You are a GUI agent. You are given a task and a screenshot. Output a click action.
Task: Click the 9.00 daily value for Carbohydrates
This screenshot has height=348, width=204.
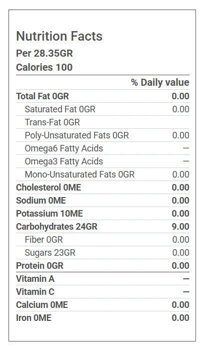(x=180, y=227)
